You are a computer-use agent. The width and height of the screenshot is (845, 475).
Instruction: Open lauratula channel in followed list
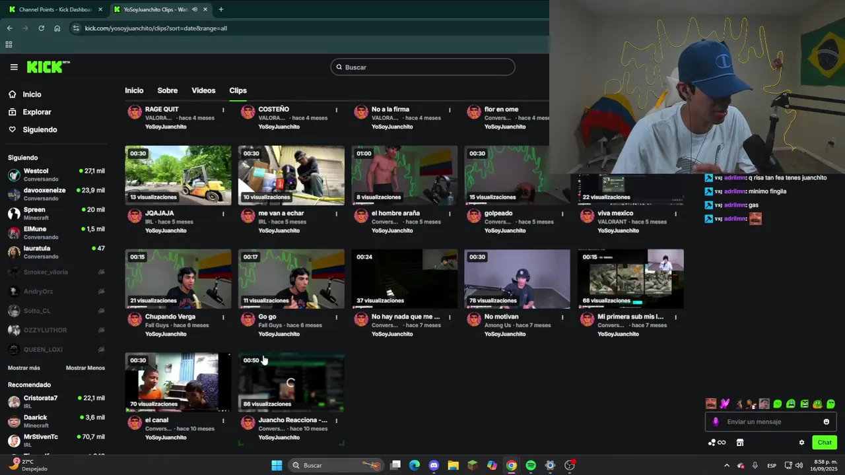point(56,252)
